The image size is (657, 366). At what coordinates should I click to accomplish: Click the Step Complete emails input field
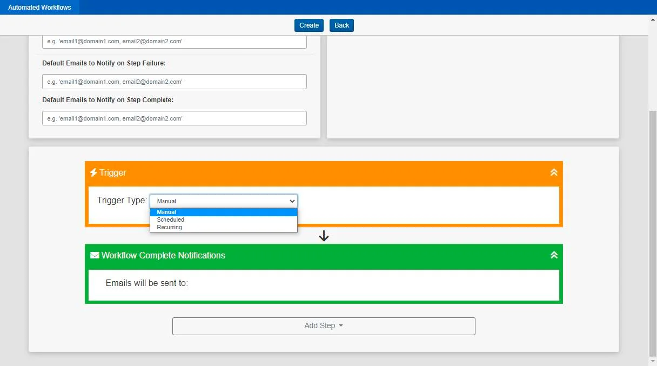point(174,118)
